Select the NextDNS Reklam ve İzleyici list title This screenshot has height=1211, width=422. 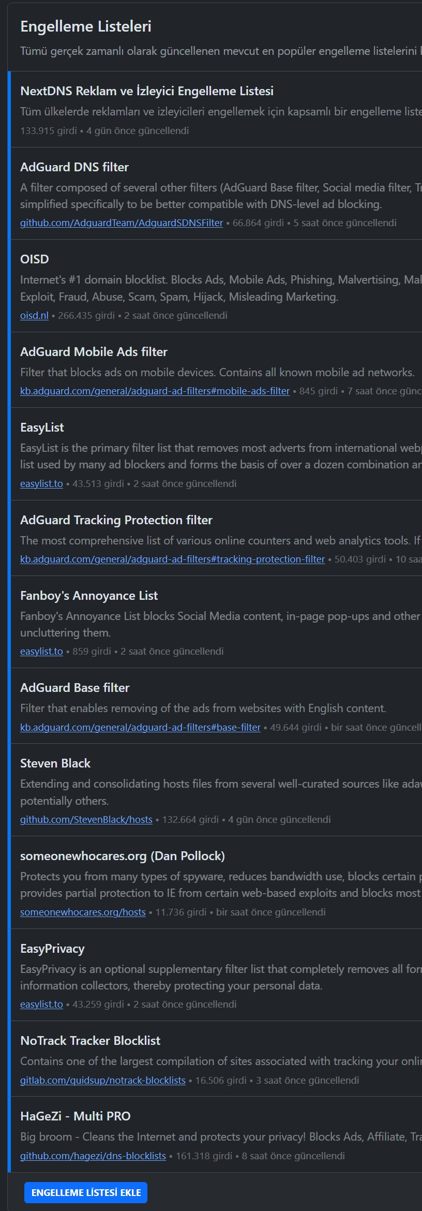(x=147, y=91)
